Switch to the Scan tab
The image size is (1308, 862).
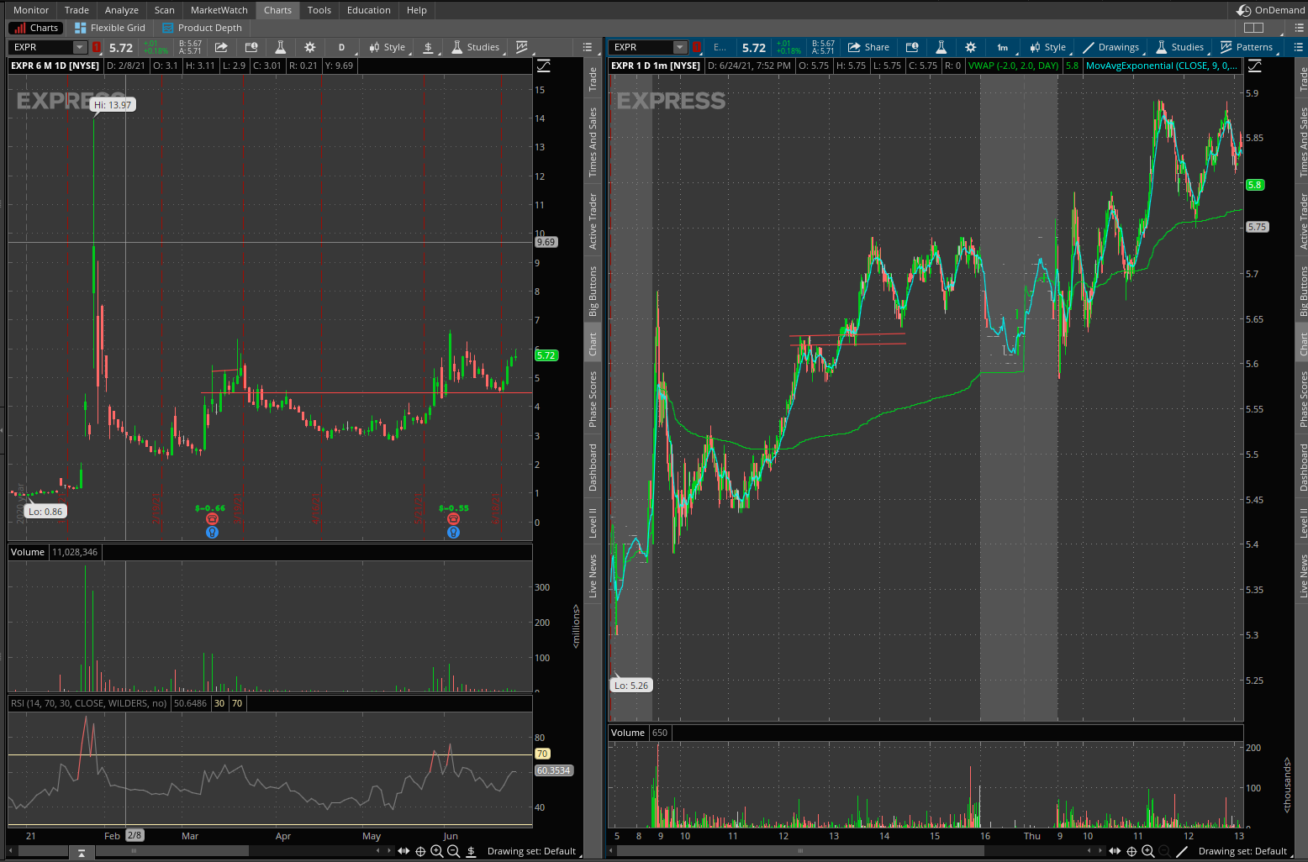pos(165,10)
